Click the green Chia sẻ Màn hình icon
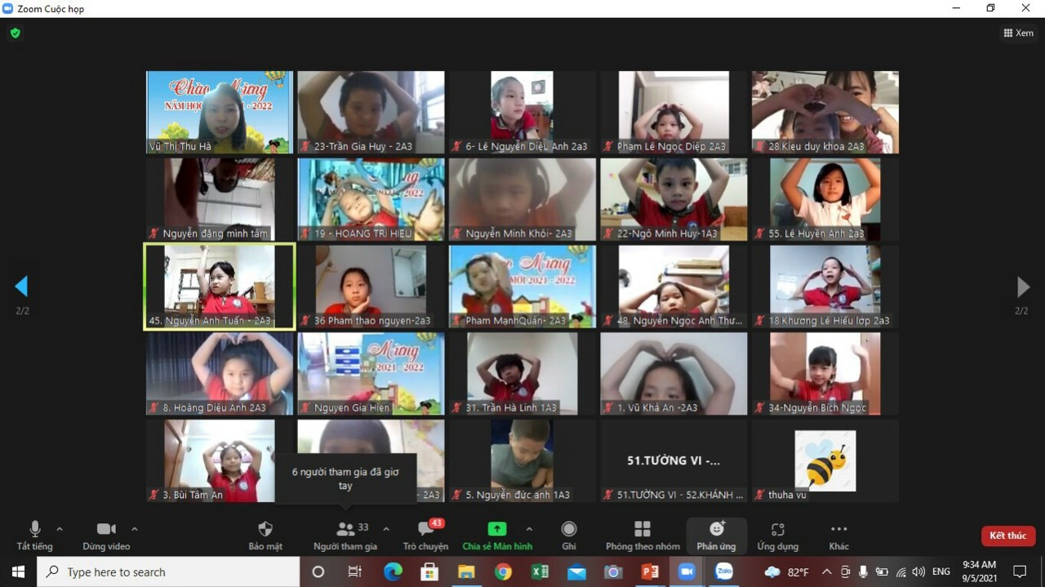1045x587 pixels. (x=496, y=529)
